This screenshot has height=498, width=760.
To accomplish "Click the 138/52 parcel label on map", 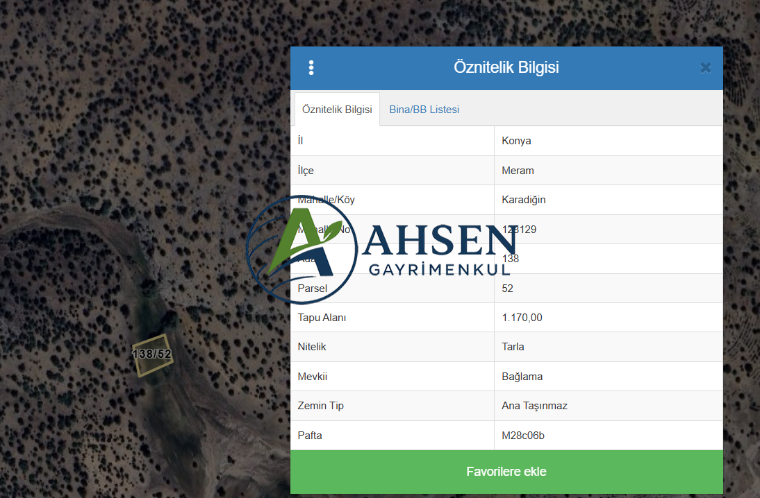I will tap(152, 354).
